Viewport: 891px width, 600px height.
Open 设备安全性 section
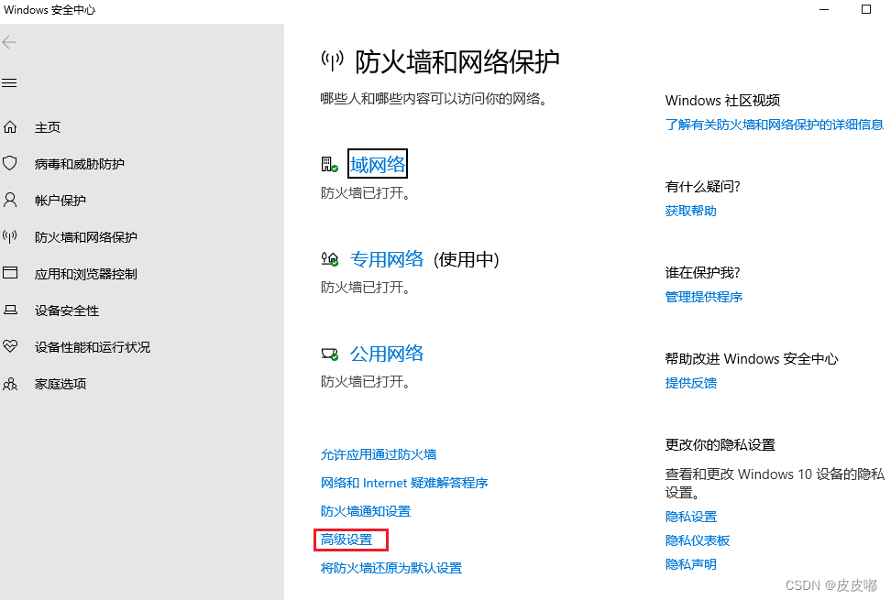pos(67,311)
